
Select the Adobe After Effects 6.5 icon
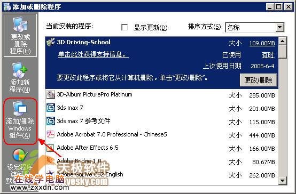coord(50,148)
